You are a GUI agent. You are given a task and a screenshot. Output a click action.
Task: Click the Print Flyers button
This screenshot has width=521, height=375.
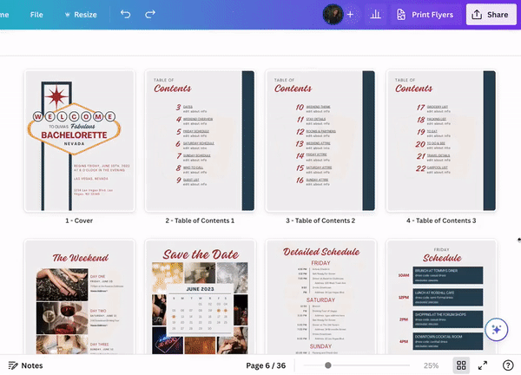click(x=425, y=15)
